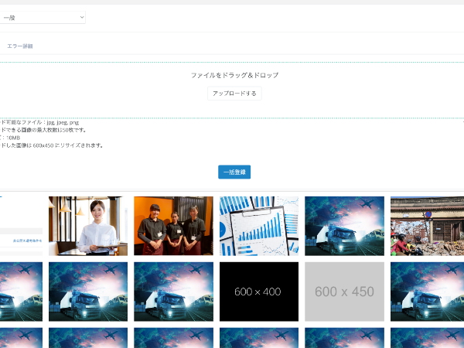464x348 pixels.
Task: Click the cut-off truck image left of second row
Action: (x=21, y=291)
